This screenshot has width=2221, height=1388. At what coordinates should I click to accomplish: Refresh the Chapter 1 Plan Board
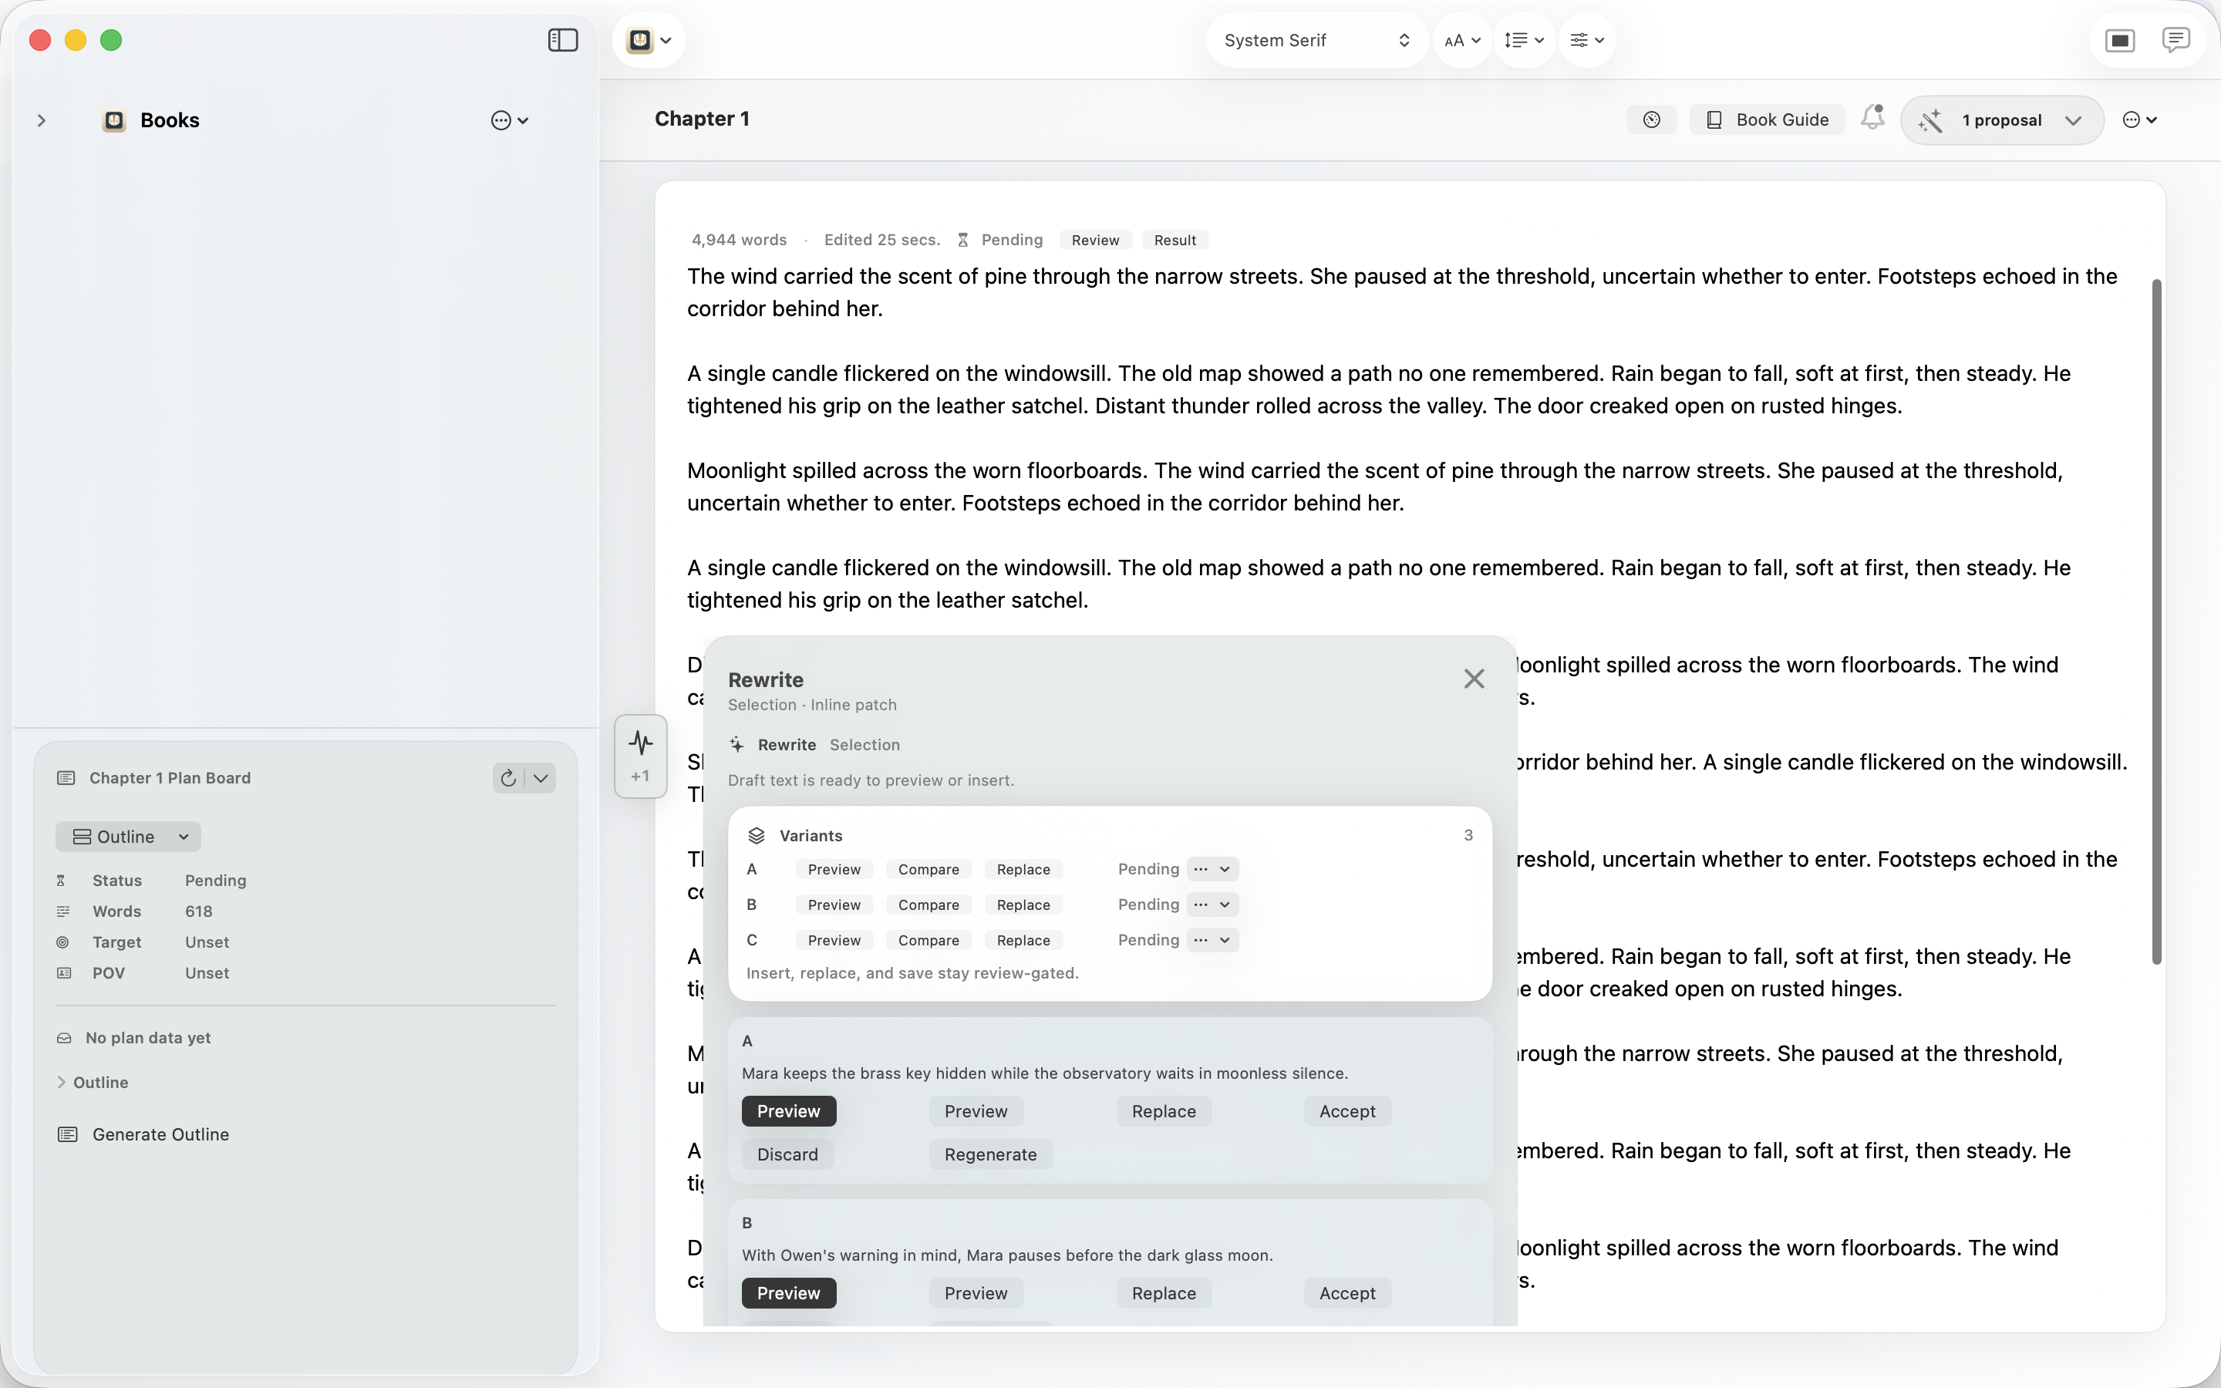tap(508, 777)
